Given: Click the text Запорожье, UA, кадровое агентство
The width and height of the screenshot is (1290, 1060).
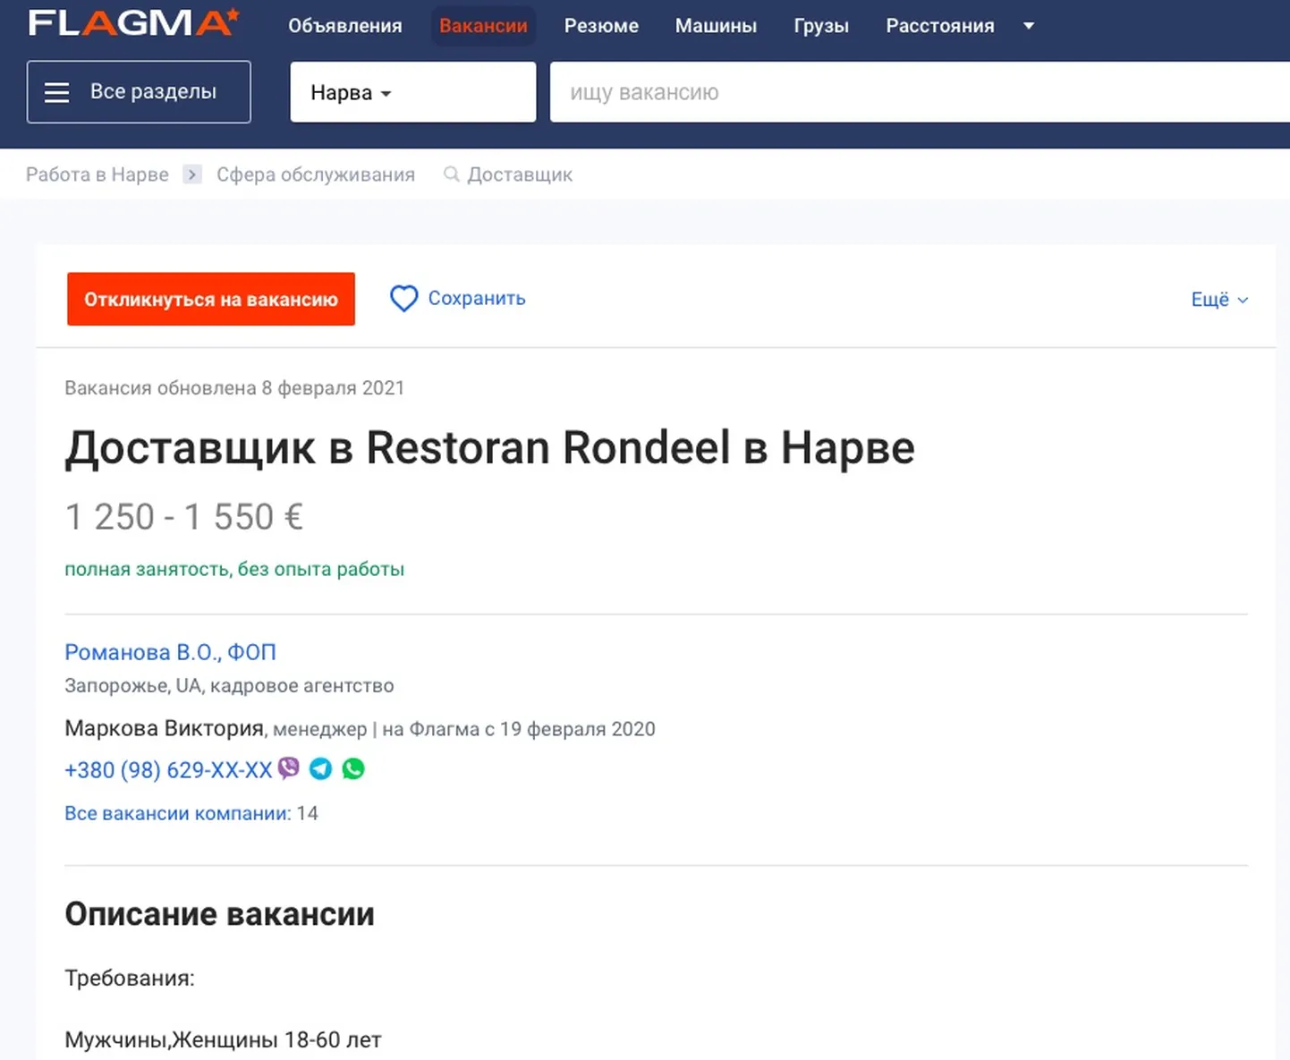Looking at the screenshot, I should (x=229, y=686).
